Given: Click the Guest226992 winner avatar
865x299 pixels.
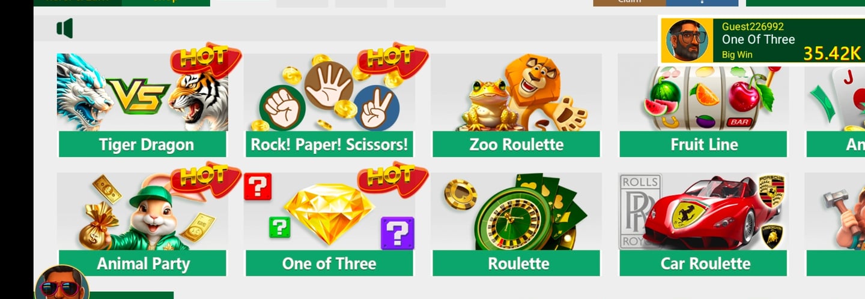Looking at the screenshot, I should point(687,40).
